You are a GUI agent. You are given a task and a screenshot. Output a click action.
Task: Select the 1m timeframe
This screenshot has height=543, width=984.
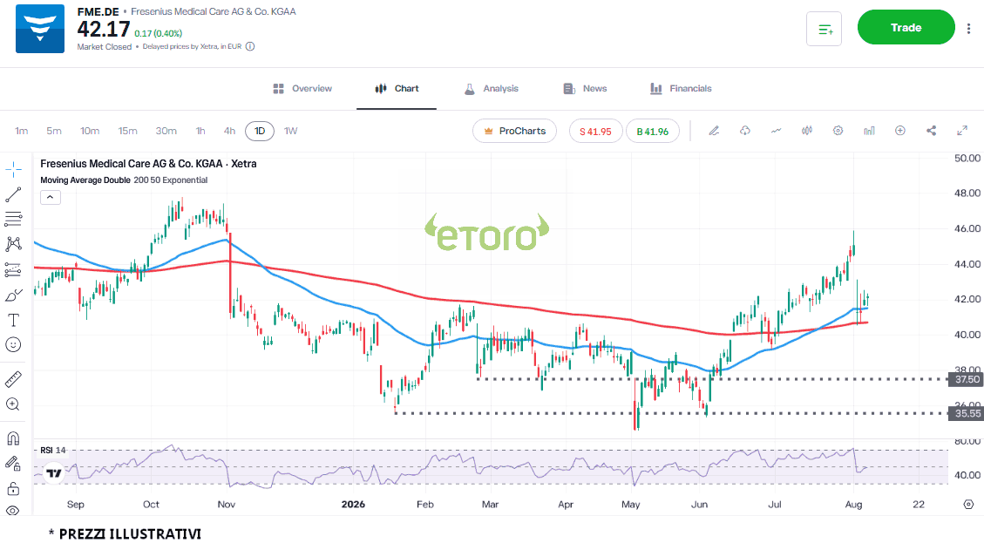coord(21,132)
